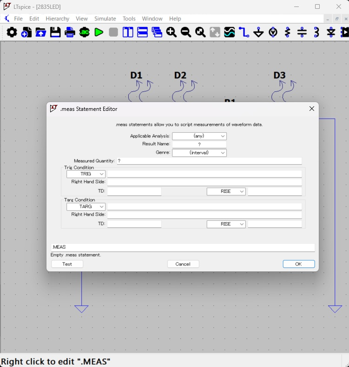Viewport: 349px width, 367px height.
Task: Place a ground symbol tool
Action: pos(258,32)
